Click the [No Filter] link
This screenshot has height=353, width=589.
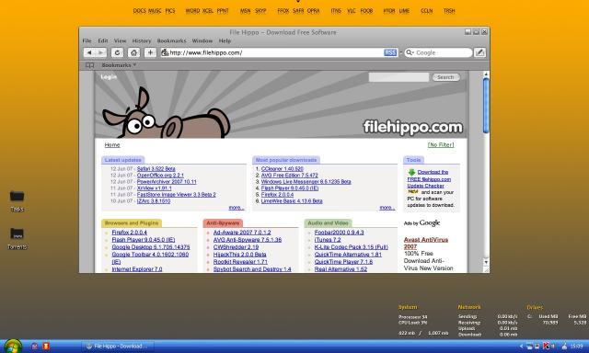click(x=441, y=145)
